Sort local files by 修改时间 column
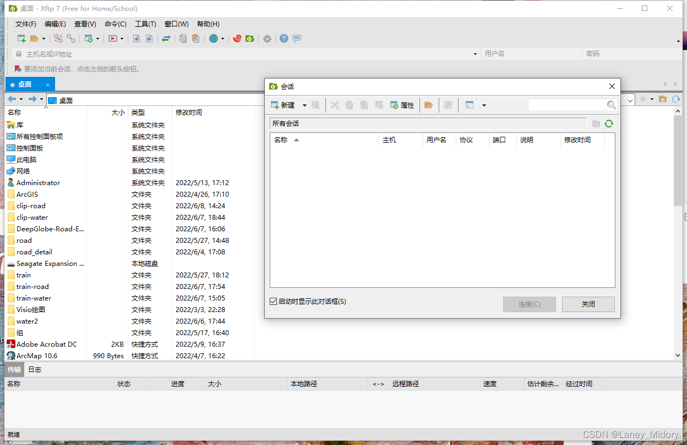687x445 pixels. [x=214, y=112]
